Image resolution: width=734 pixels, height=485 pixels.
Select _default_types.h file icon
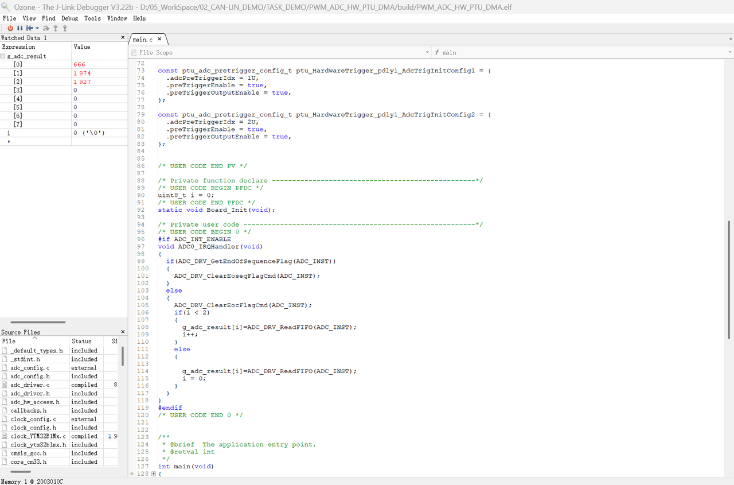5,351
